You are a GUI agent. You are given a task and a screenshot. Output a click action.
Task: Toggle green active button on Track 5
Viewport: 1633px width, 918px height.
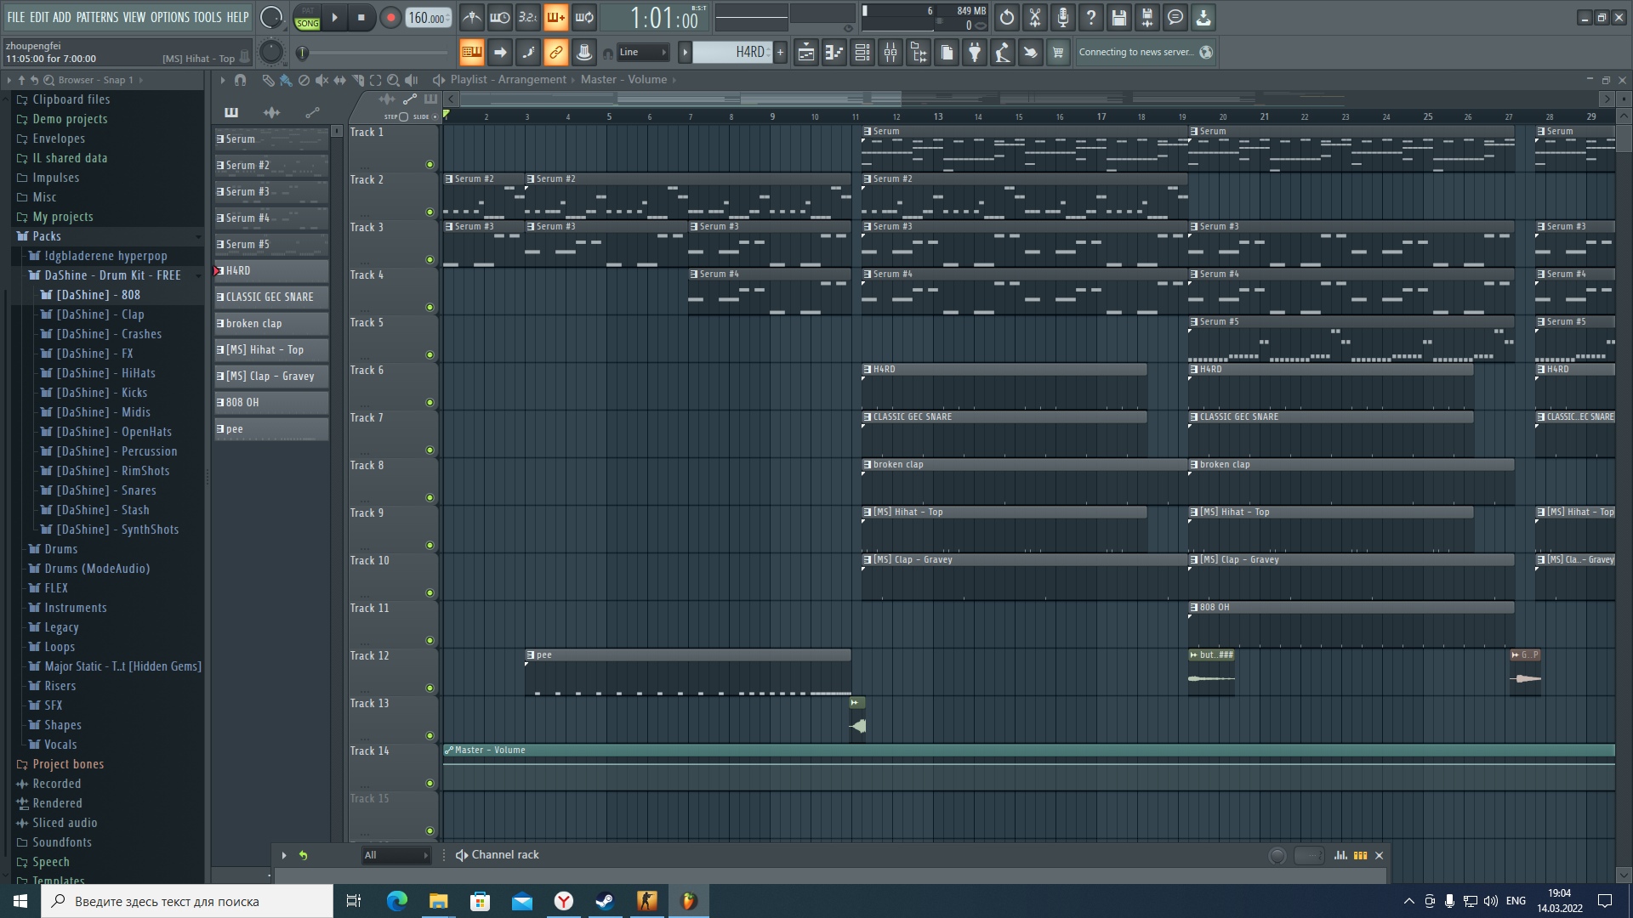pos(430,309)
